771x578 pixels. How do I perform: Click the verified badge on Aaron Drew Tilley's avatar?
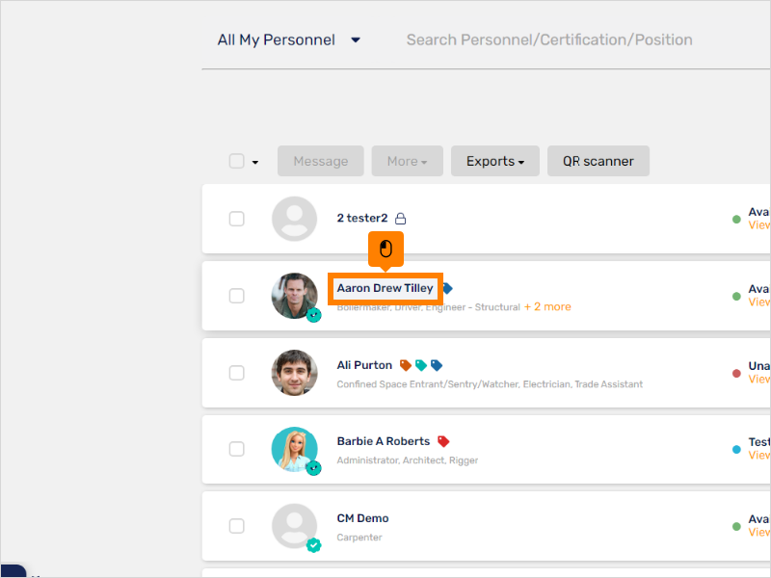pyautogui.click(x=313, y=315)
